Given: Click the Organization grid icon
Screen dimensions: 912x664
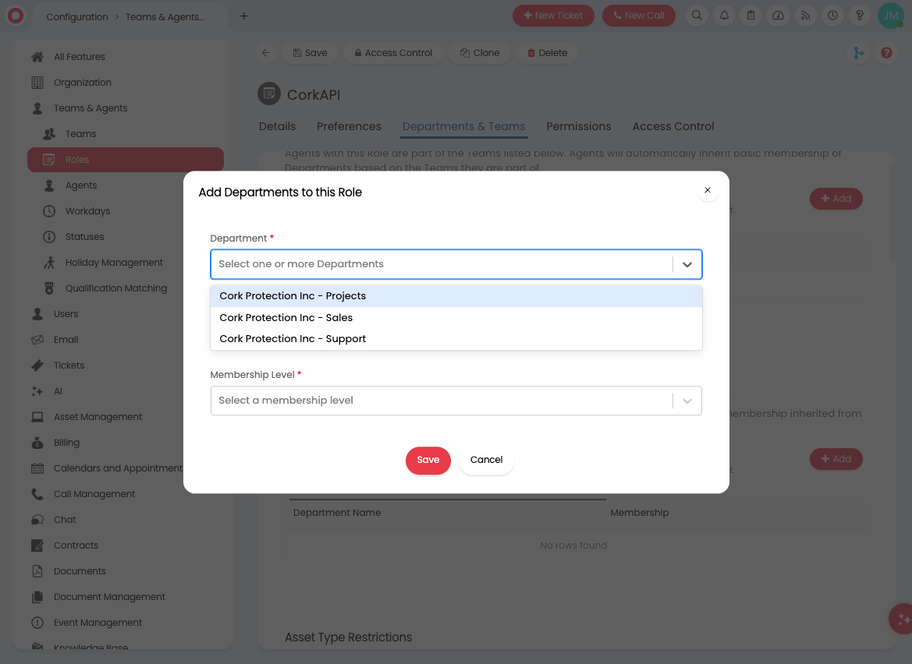Looking at the screenshot, I should [37, 83].
